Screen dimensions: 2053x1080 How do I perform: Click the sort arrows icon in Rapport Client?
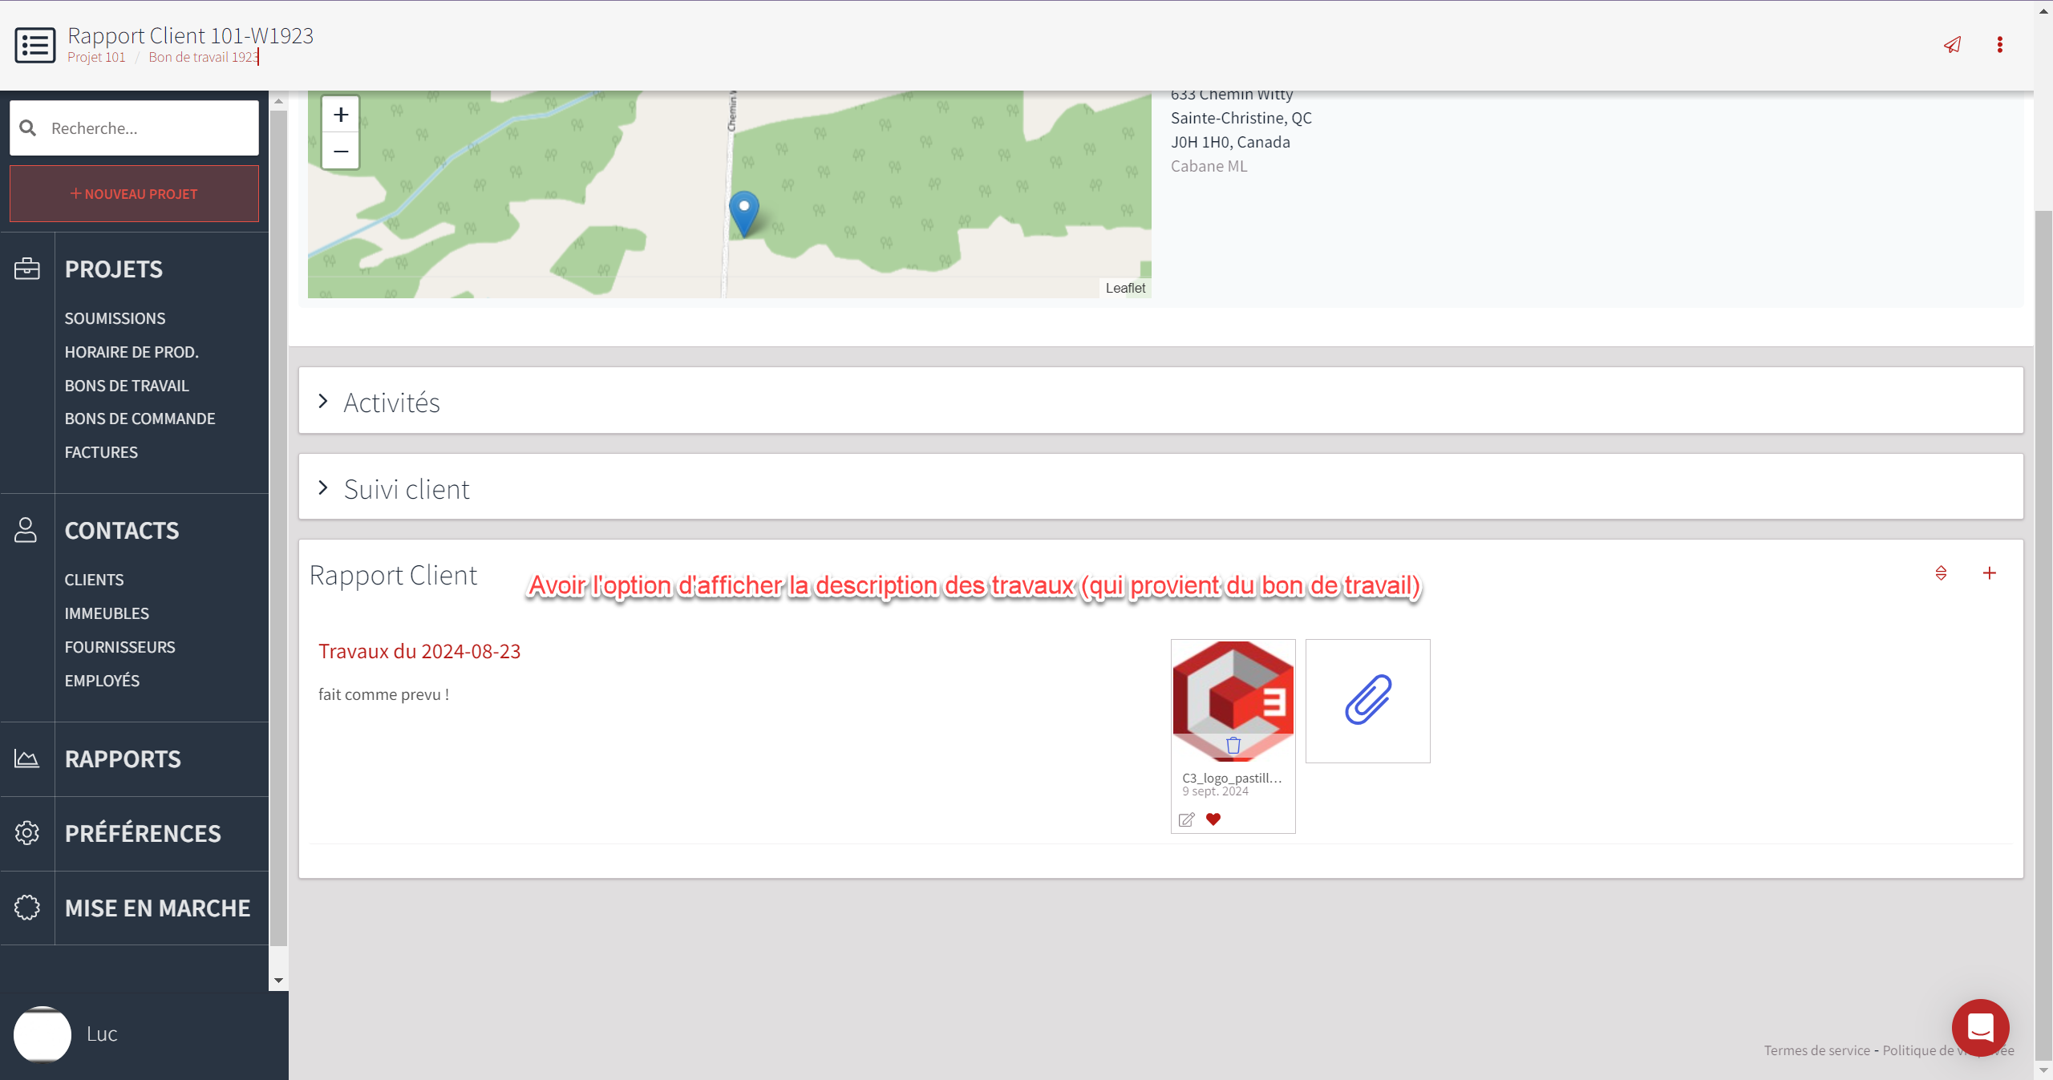(x=1941, y=573)
